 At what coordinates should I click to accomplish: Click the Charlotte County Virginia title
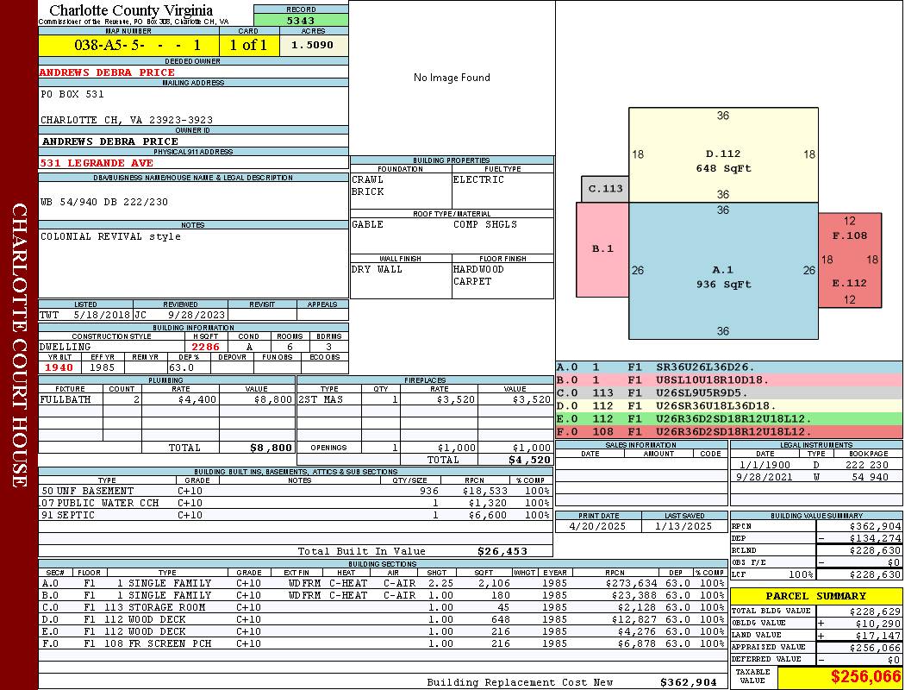tap(131, 10)
